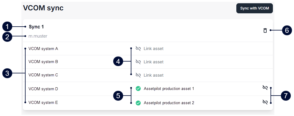The height and width of the screenshot is (116, 294).
Task: Link an asset to VCOM system C
Action: pos(154,75)
